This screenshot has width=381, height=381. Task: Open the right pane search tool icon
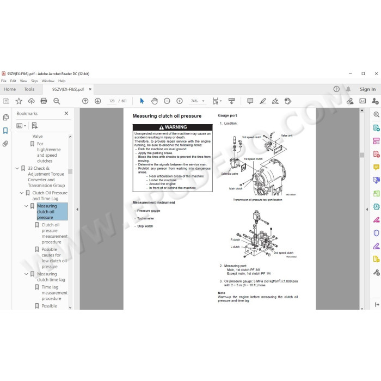377,114
